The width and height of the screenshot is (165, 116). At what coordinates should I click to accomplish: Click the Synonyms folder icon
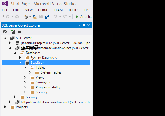pyautogui.click(x=32, y=82)
